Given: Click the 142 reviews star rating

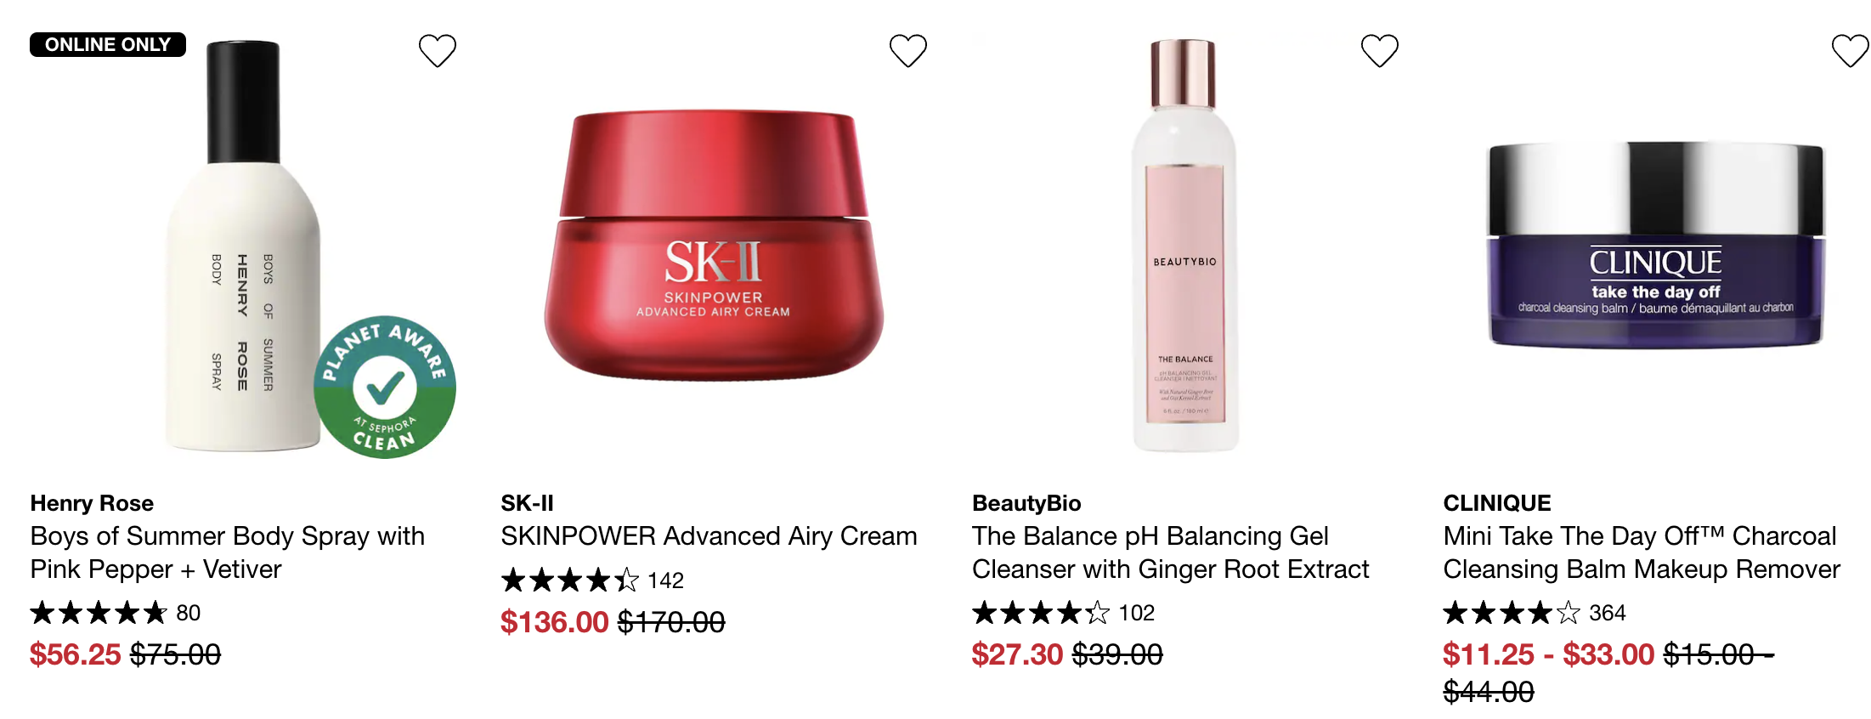Looking at the screenshot, I should (592, 580).
